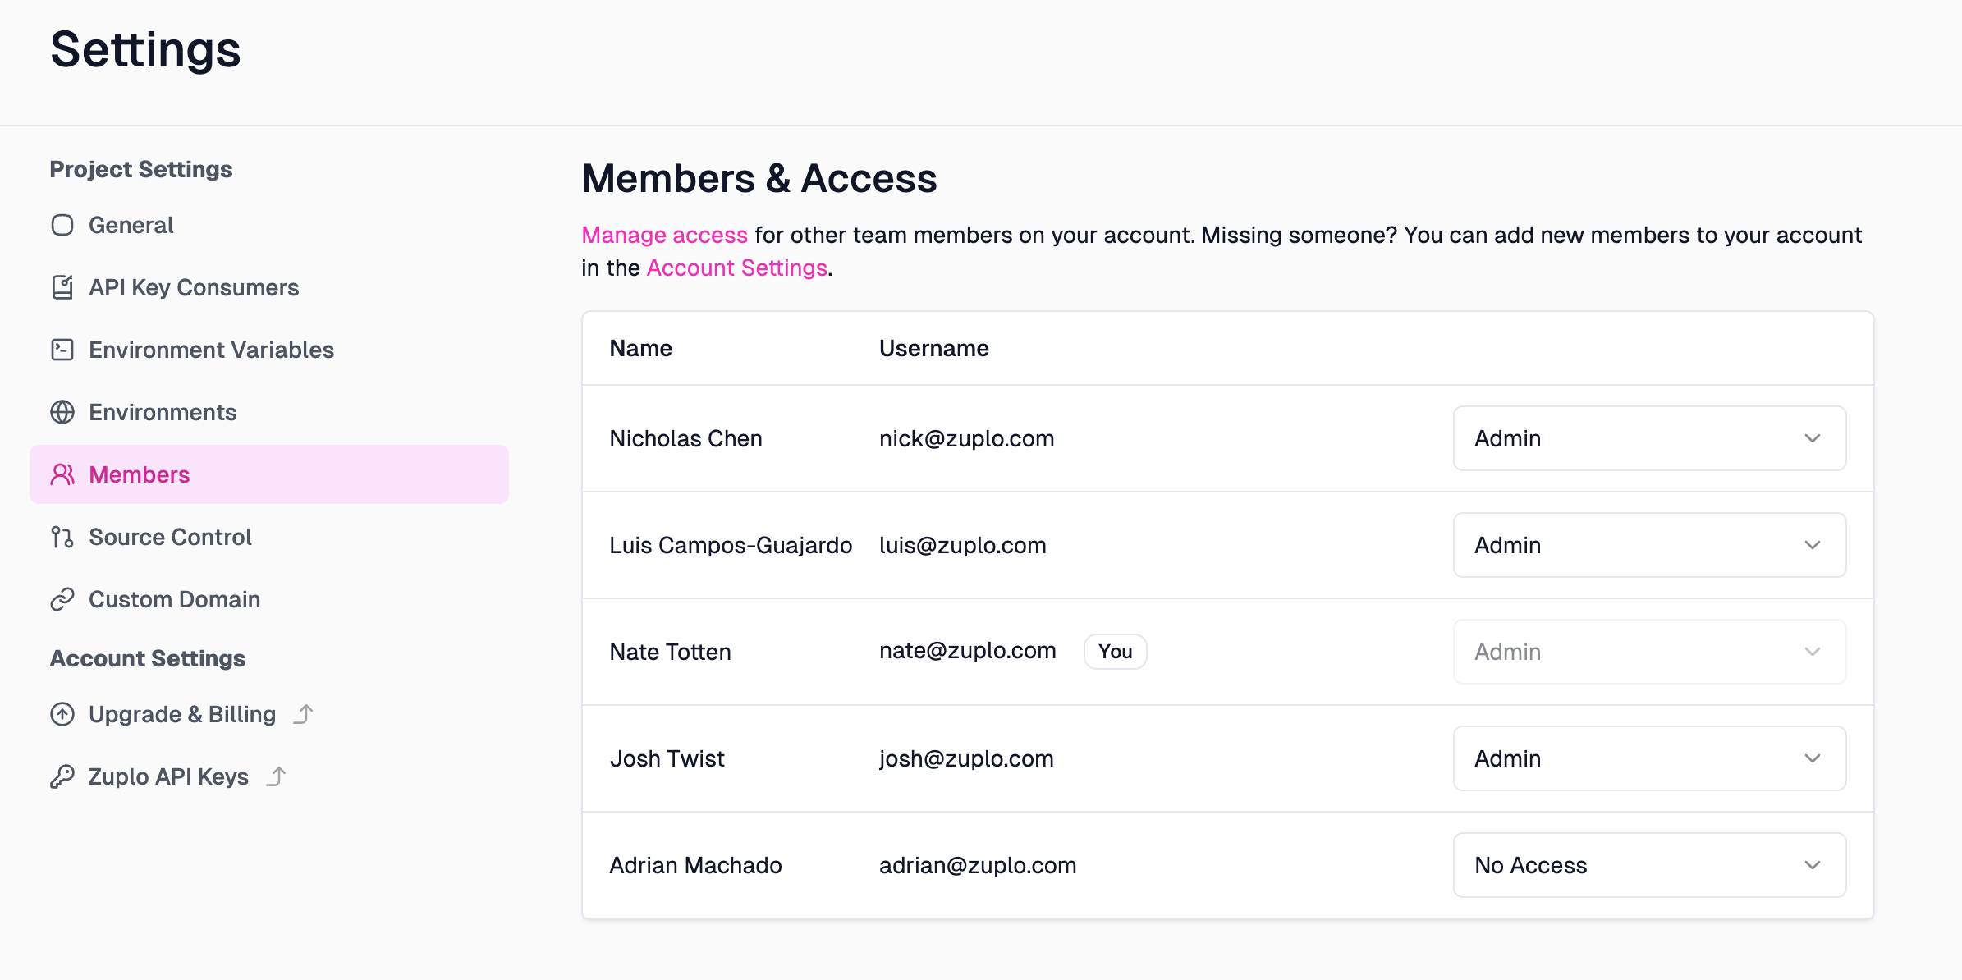Open the General settings page

(x=269, y=225)
